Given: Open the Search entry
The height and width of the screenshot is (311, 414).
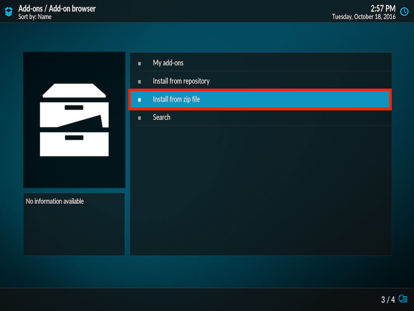Looking at the screenshot, I should pyautogui.click(x=261, y=118).
